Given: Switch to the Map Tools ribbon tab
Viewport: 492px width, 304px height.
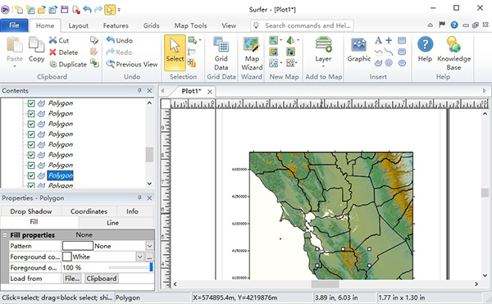Looking at the screenshot, I should pyautogui.click(x=191, y=25).
